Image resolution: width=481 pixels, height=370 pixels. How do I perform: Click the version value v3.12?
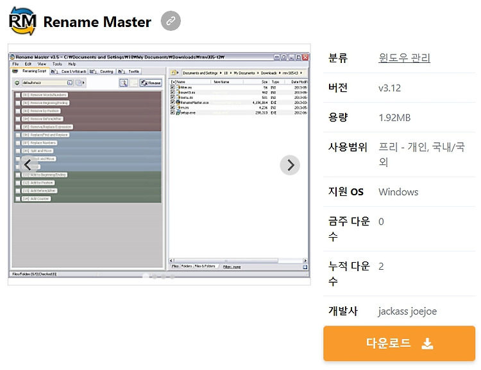[x=389, y=88]
